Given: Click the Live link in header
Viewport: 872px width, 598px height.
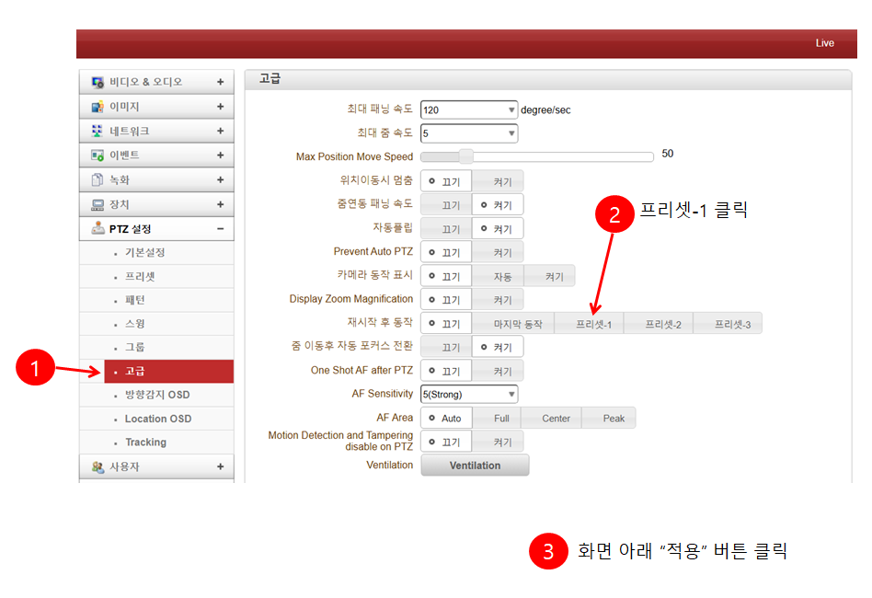Looking at the screenshot, I should [x=825, y=43].
